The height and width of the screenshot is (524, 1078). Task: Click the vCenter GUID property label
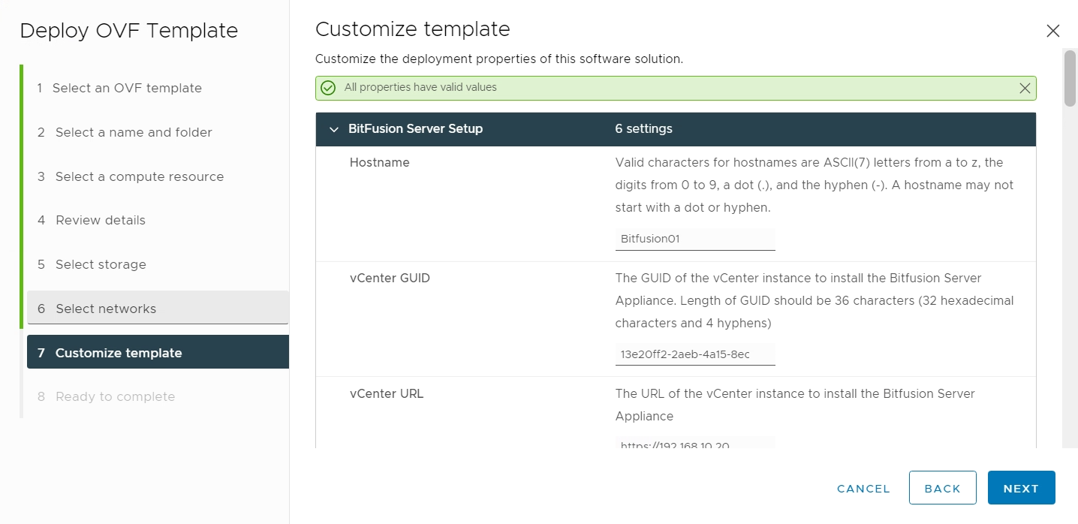[390, 278]
